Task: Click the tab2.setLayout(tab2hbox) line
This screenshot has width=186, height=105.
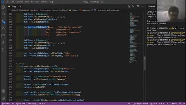Action: point(37,48)
